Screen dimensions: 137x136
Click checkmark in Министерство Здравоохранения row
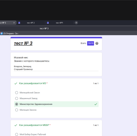click(96, 104)
